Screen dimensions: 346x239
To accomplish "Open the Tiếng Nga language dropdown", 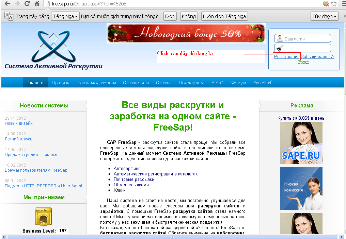I will click(65, 16).
